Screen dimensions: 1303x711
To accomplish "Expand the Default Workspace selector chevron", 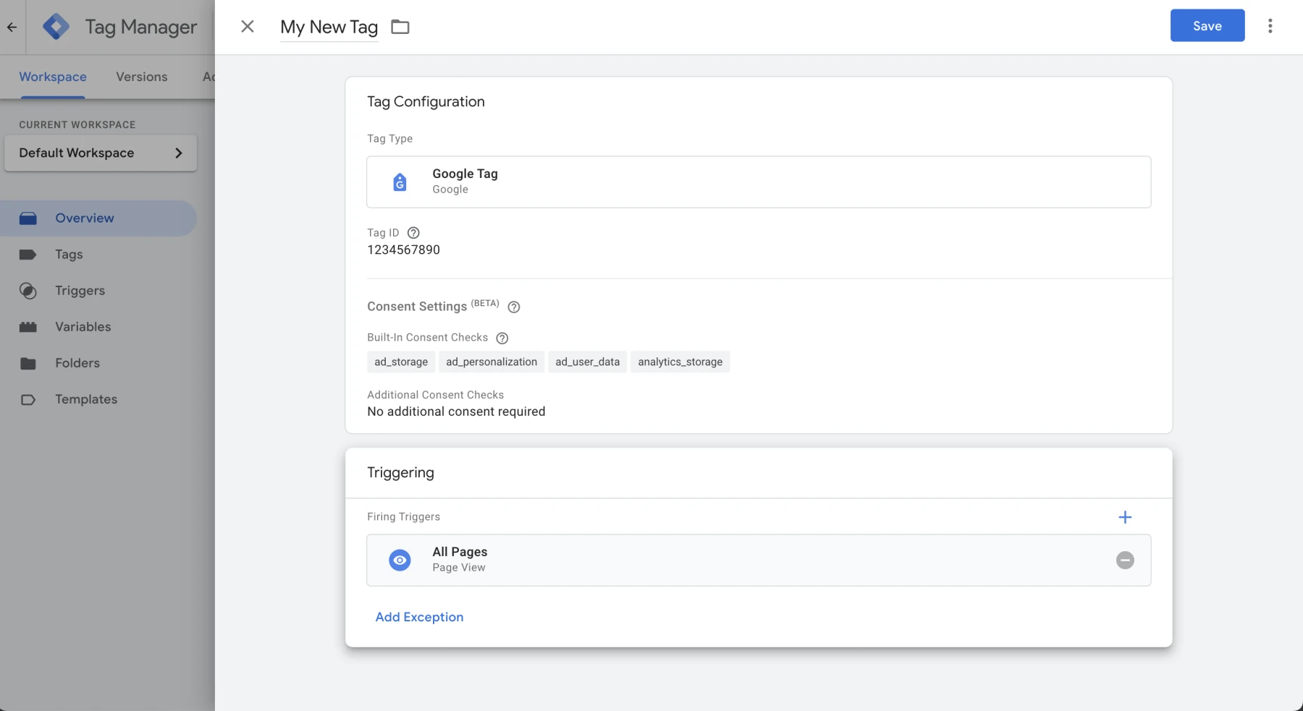I will pyautogui.click(x=178, y=153).
